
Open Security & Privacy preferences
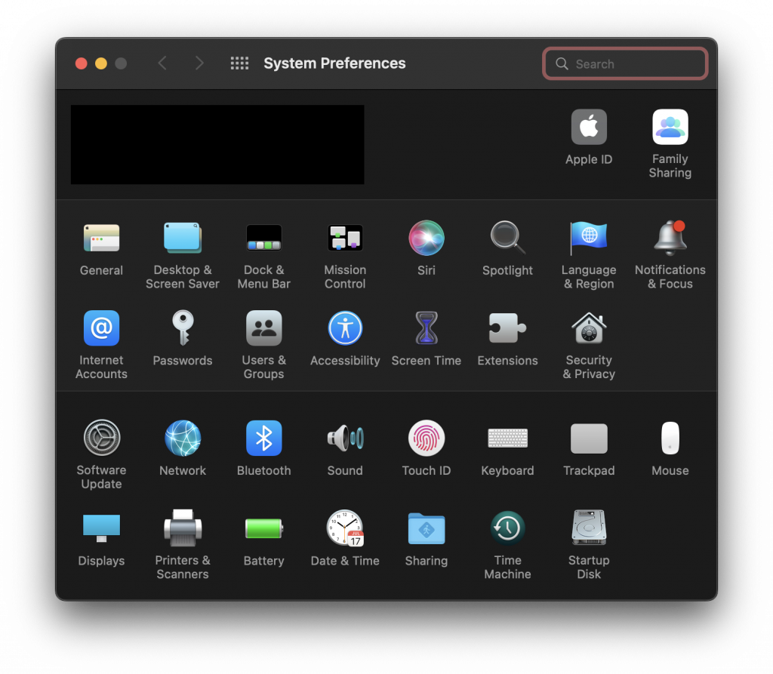pos(589,328)
